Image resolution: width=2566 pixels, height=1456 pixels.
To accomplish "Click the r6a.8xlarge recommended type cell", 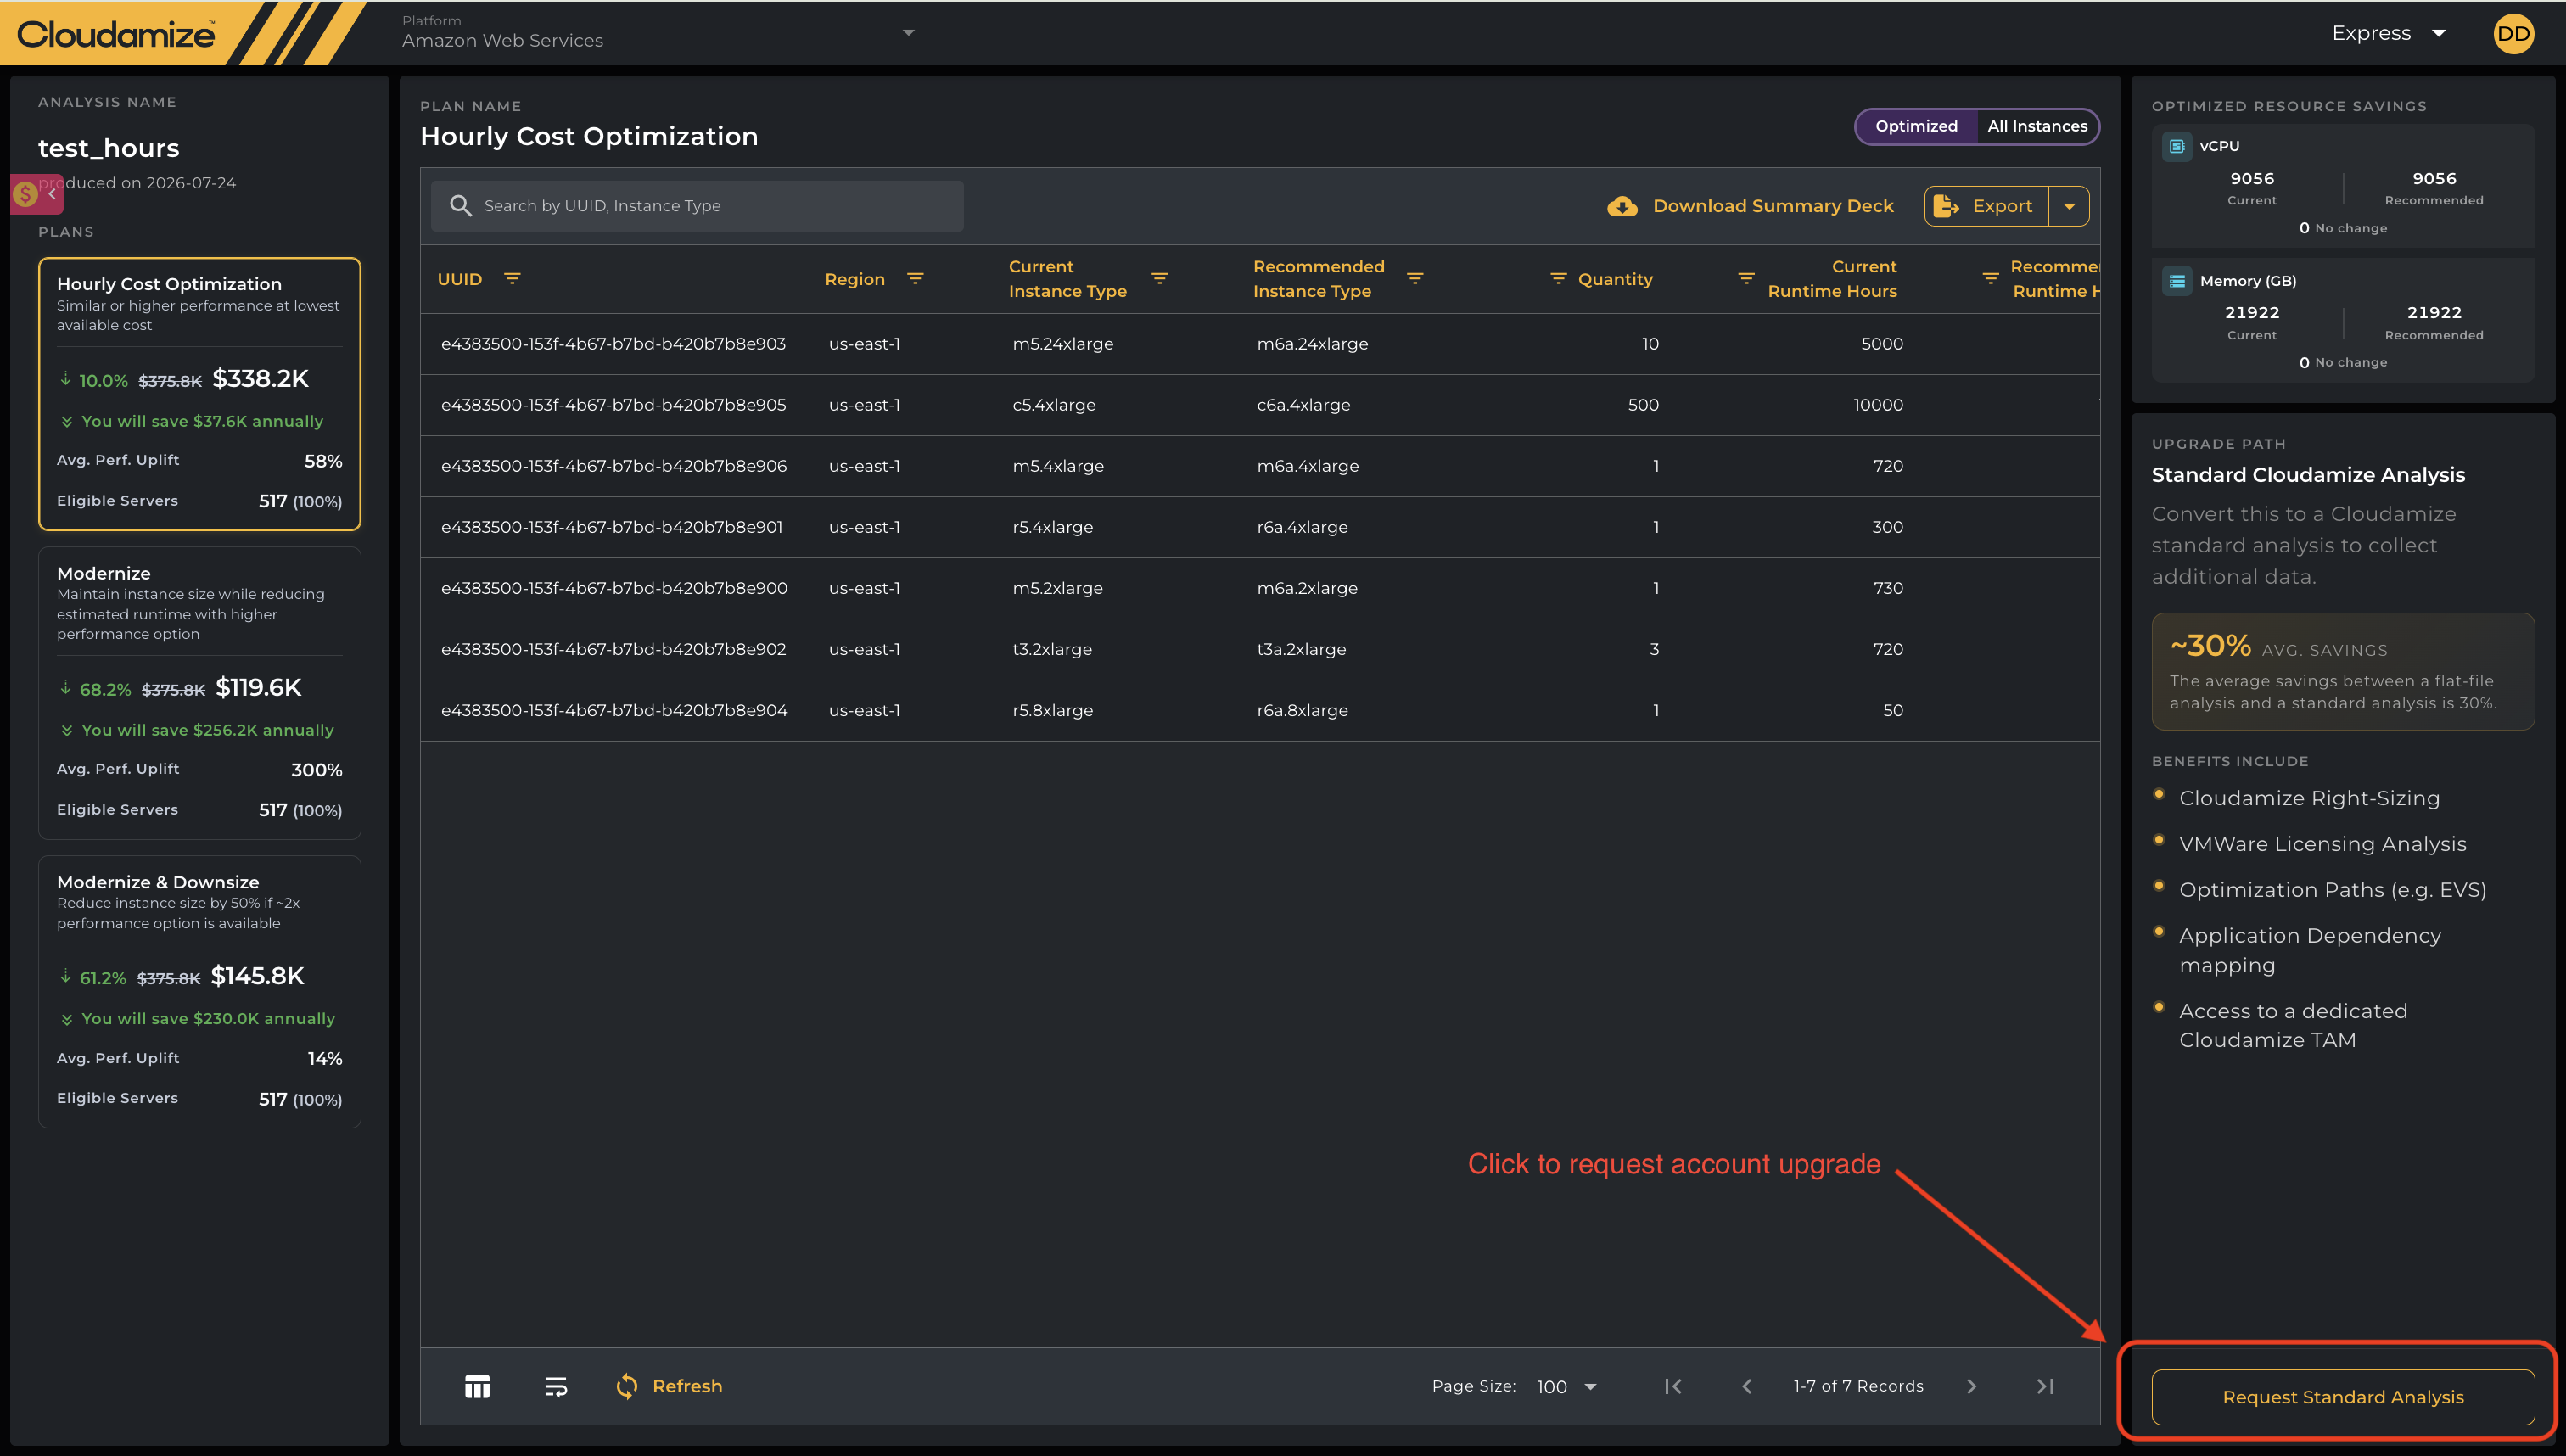I will pyautogui.click(x=1302, y=710).
